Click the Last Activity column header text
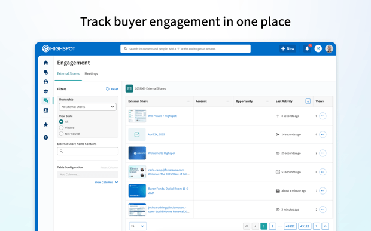 tap(284, 101)
